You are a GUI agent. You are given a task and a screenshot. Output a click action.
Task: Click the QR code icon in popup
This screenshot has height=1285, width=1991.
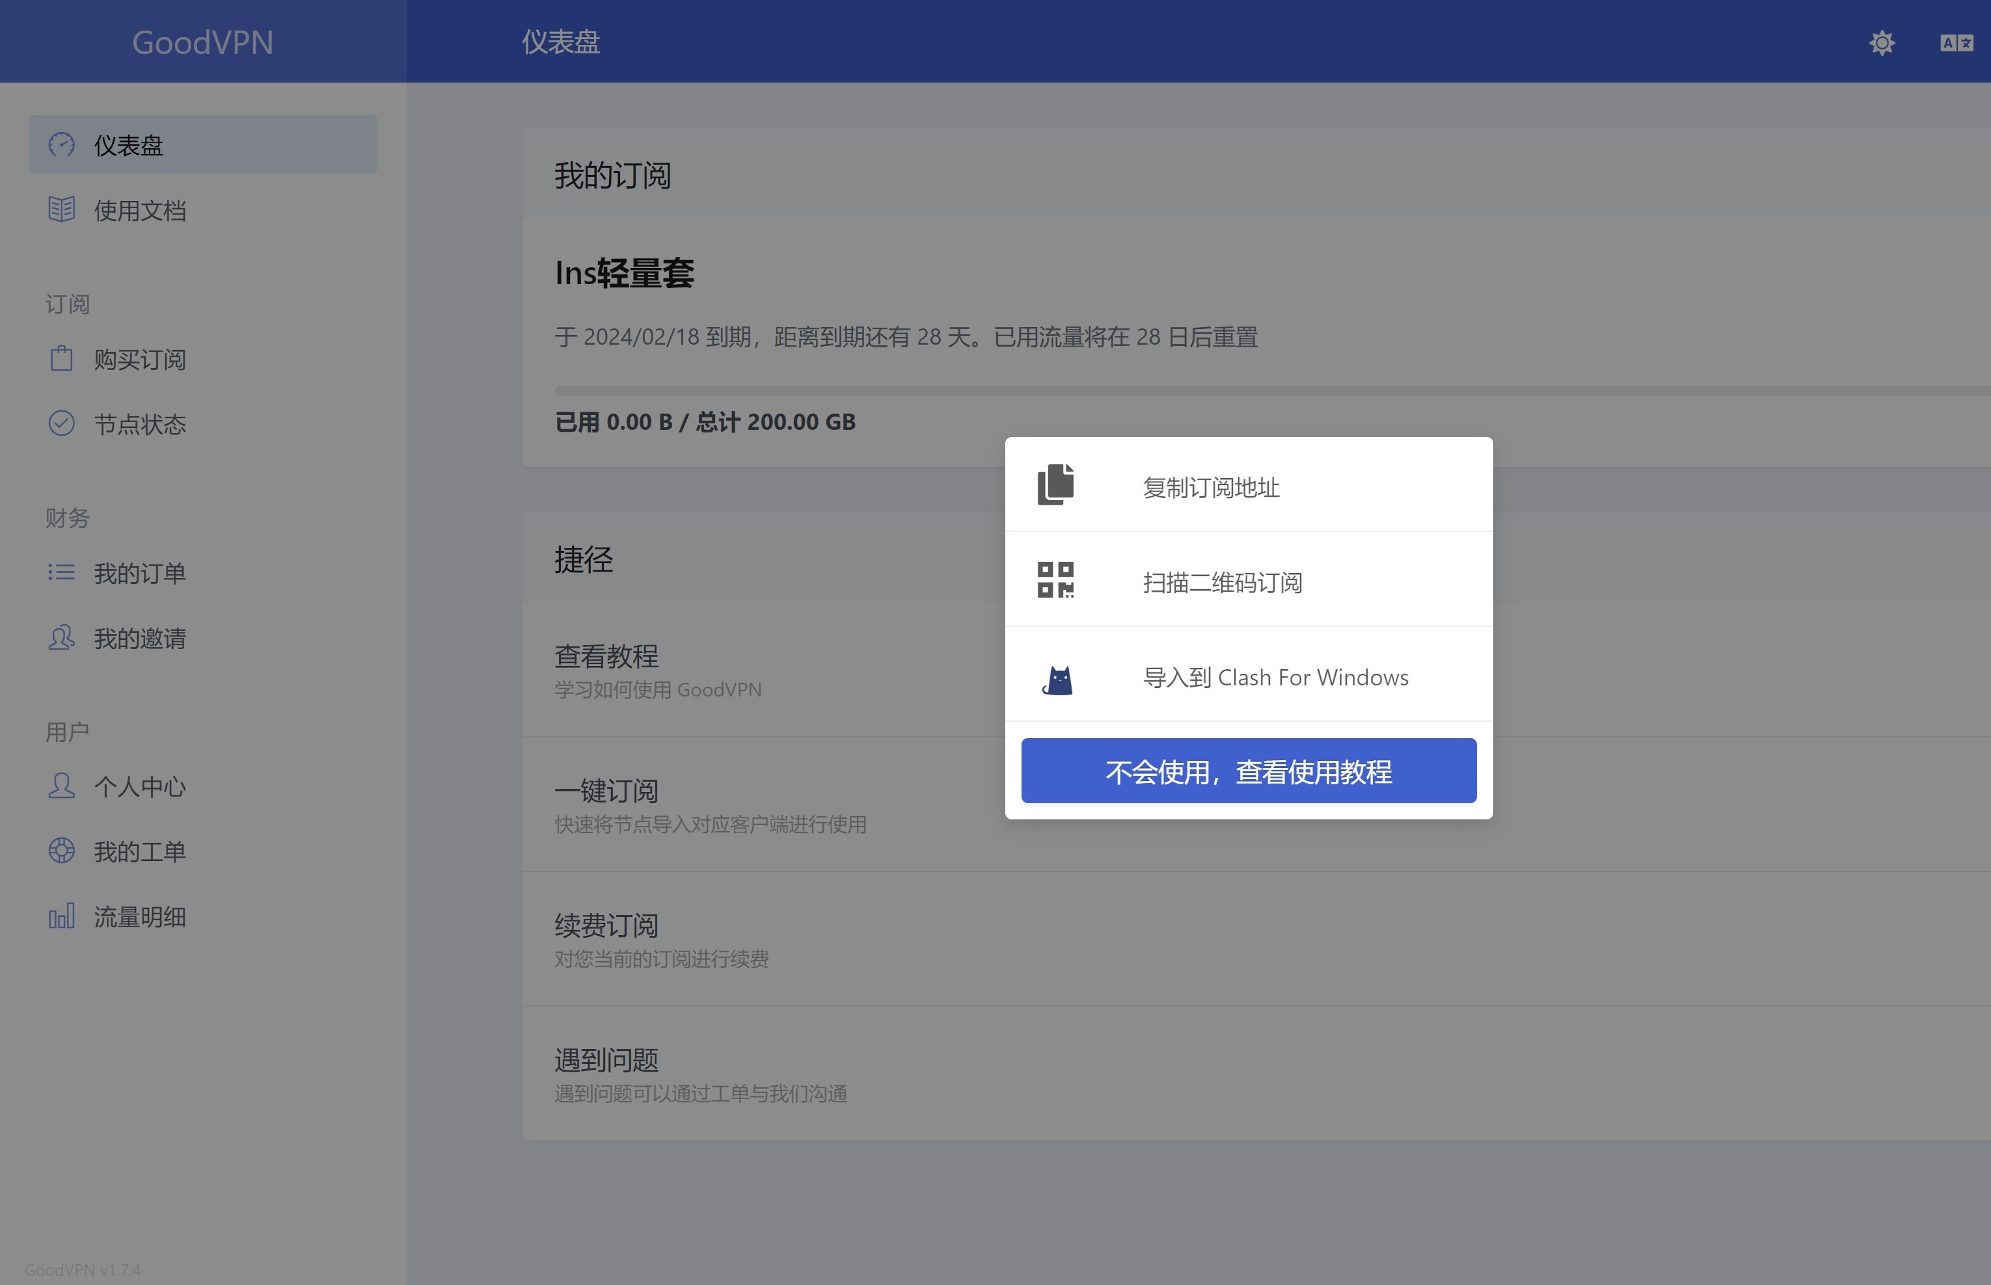click(x=1055, y=580)
